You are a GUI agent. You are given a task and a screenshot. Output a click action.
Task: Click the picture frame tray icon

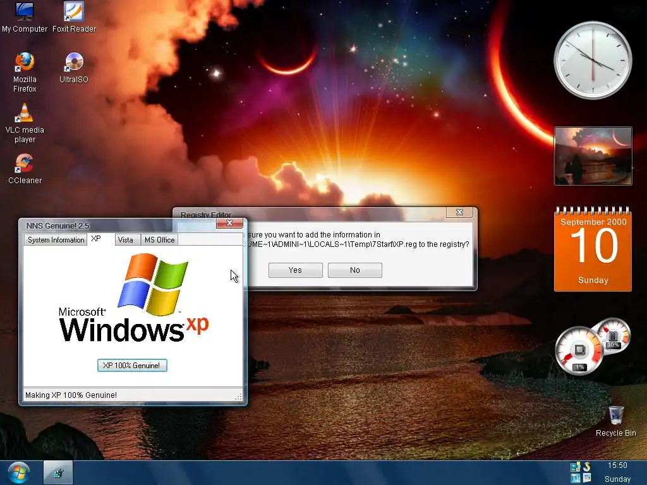tap(587, 479)
